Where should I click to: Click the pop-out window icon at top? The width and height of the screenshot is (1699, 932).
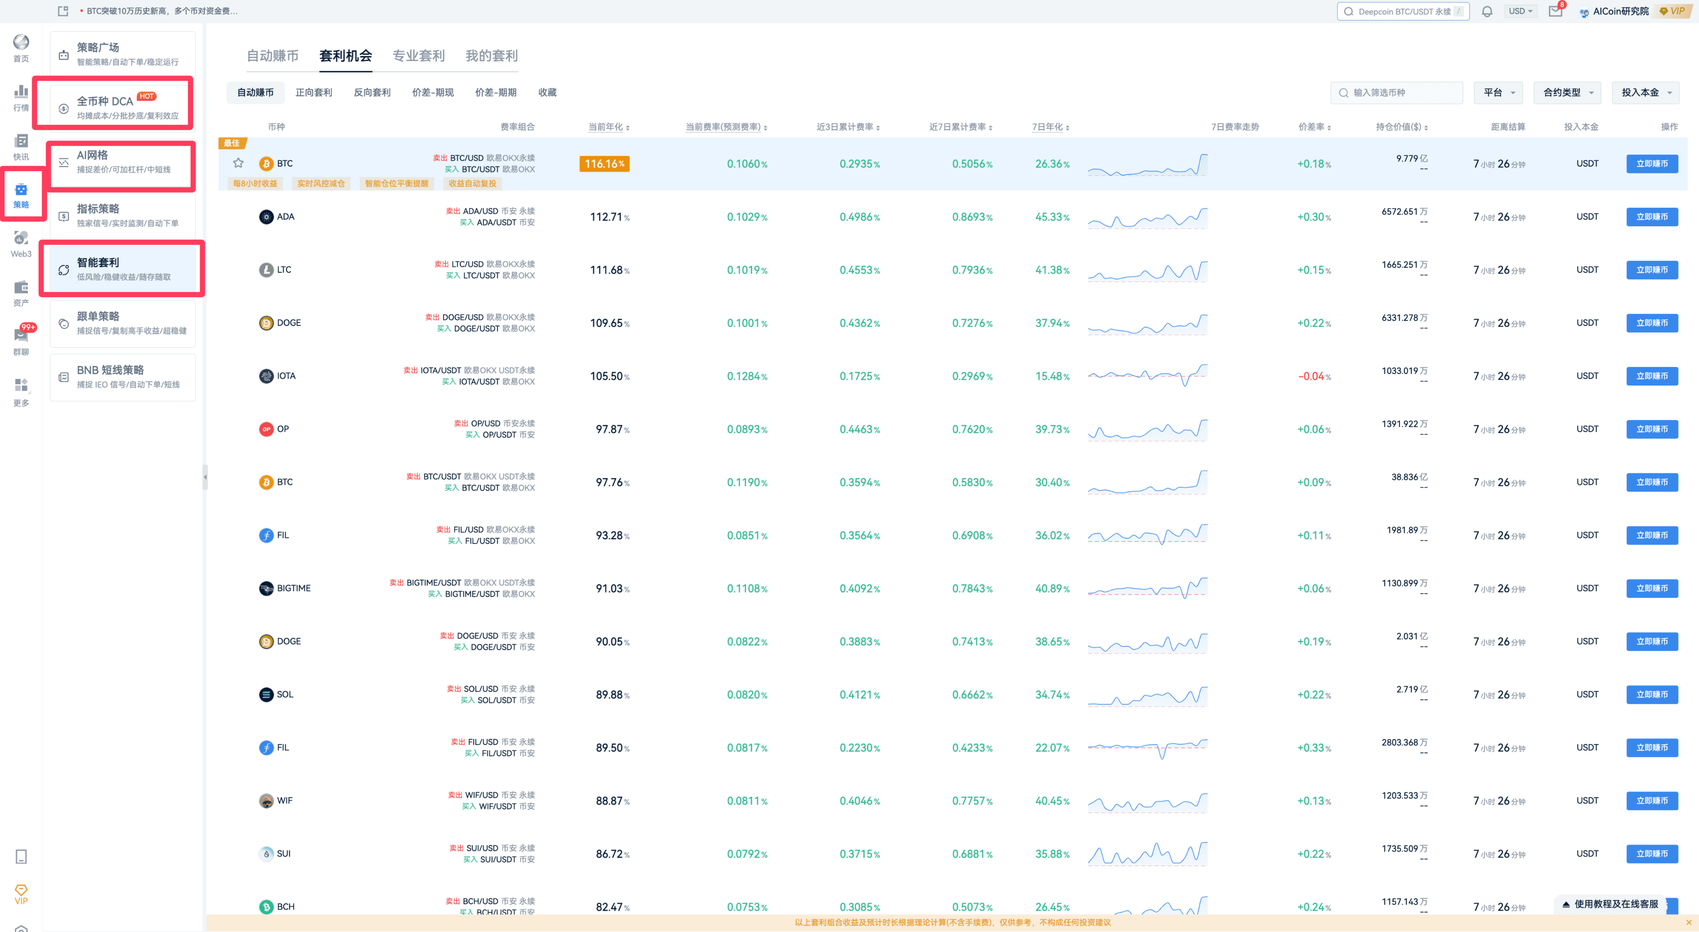click(x=63, y=11)
